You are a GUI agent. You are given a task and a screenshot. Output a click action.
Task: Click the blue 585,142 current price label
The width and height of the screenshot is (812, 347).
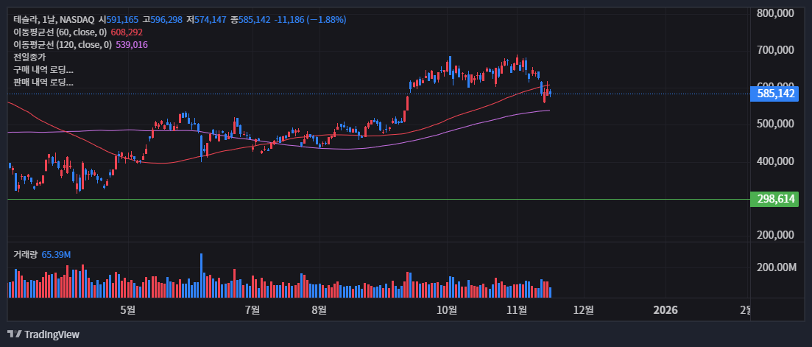[x=774, y=94]
